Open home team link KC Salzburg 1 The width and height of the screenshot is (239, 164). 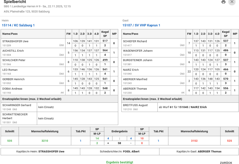pos(18,25)
